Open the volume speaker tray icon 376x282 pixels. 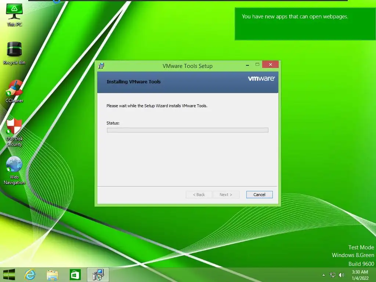tap(341, 275)
